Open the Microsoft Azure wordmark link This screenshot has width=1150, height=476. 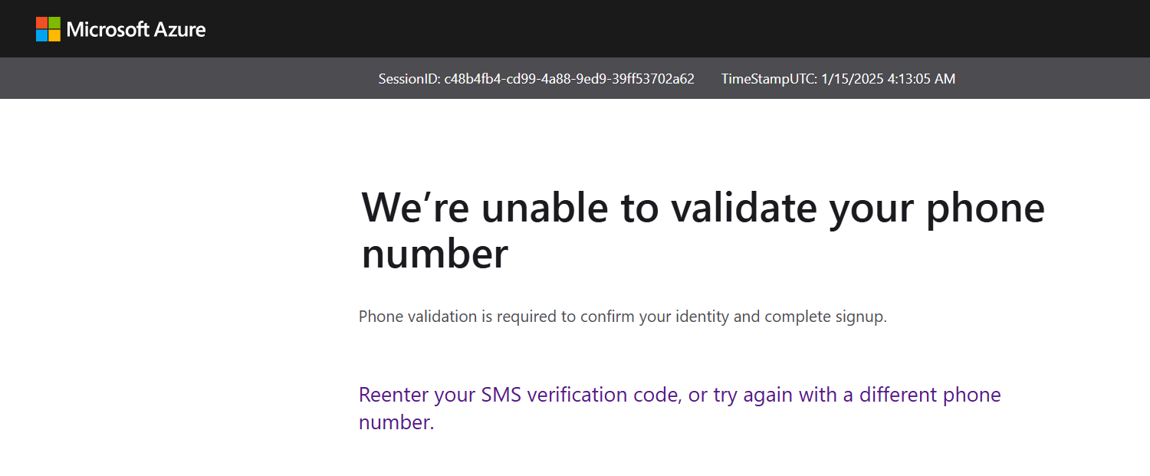point(136,30)
